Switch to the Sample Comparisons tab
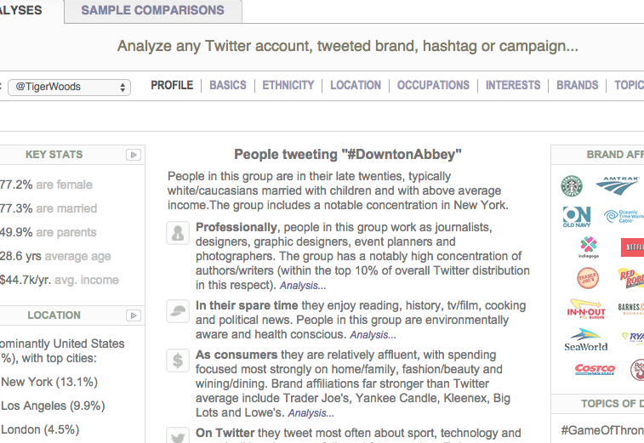Viewport: 644px width, 443px height. pyautogui.click(x=153, y=10)
